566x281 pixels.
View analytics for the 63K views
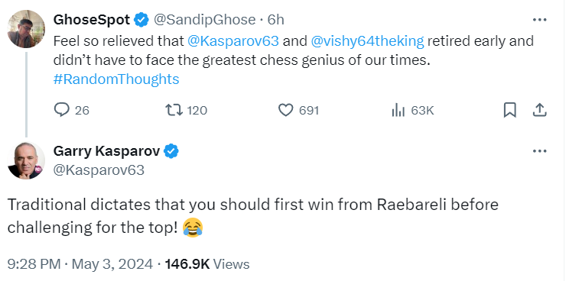pos(398,110)
